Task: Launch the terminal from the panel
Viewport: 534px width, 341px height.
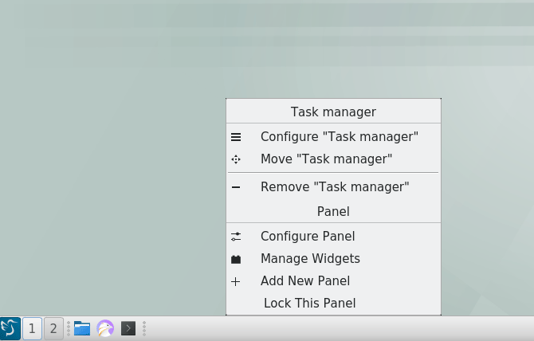Action: click(128, 328)
